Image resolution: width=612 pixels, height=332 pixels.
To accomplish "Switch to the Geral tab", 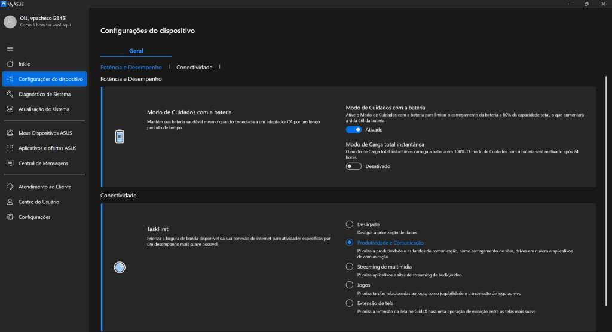I will pyautogui.click(x=136, y=51).
